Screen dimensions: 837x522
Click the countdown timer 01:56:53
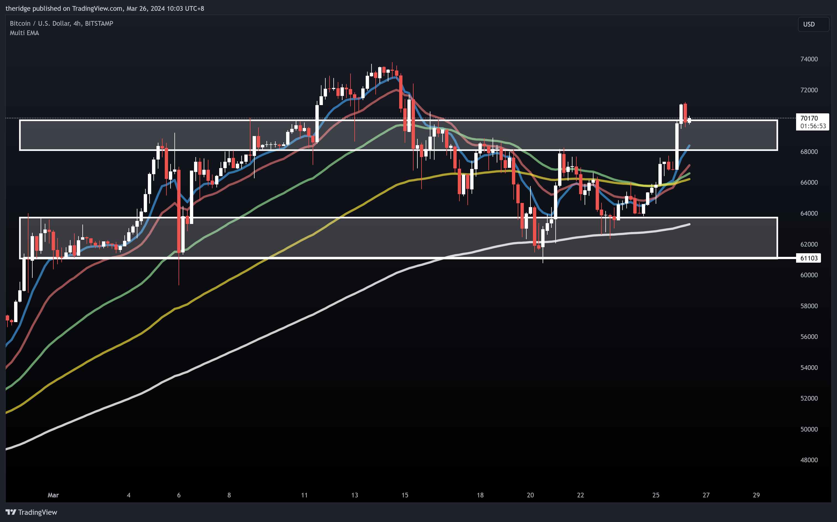pyautogui.click(x=813, y=126)
